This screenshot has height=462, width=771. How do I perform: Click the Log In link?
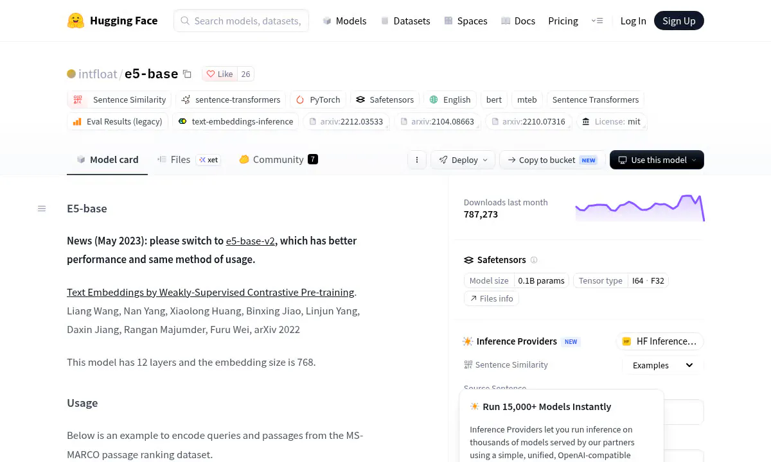(633, 21)
